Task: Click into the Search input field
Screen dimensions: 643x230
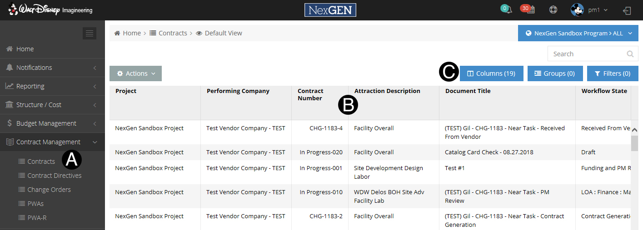Action: [x=585, y=54]
